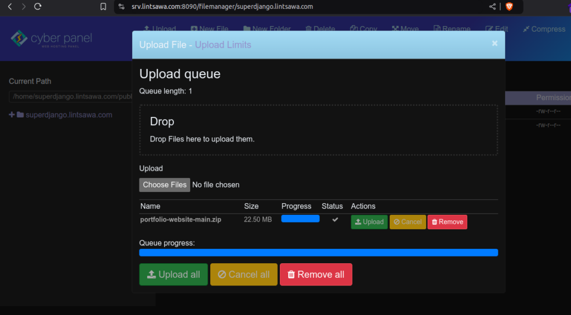Go forward in the browser
The width and height of the screenshot is (571, 315).
23,7
